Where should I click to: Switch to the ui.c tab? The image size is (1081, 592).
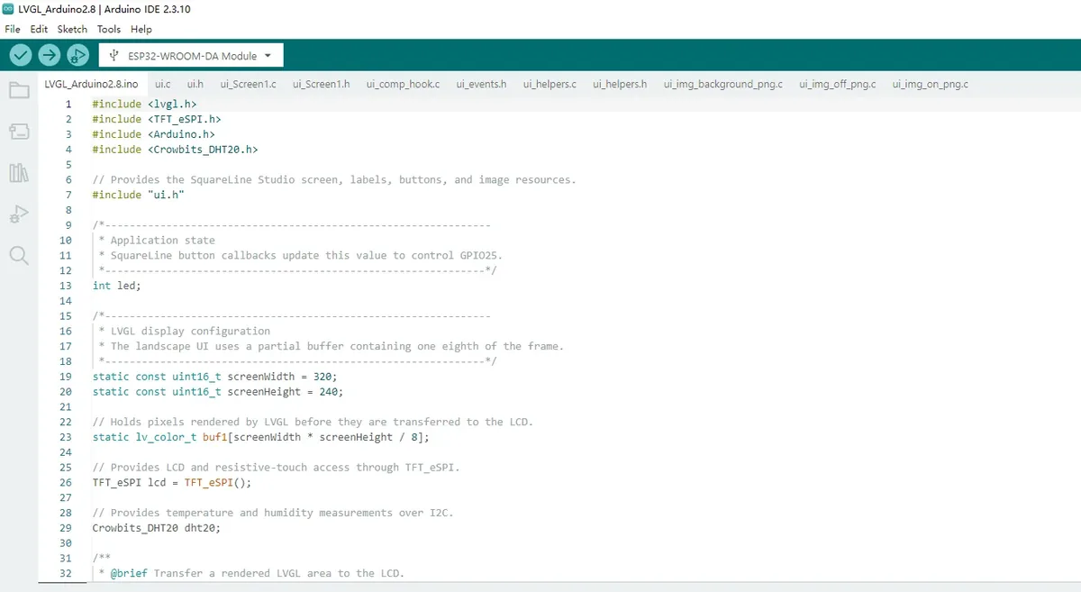[x=163, y=84]
